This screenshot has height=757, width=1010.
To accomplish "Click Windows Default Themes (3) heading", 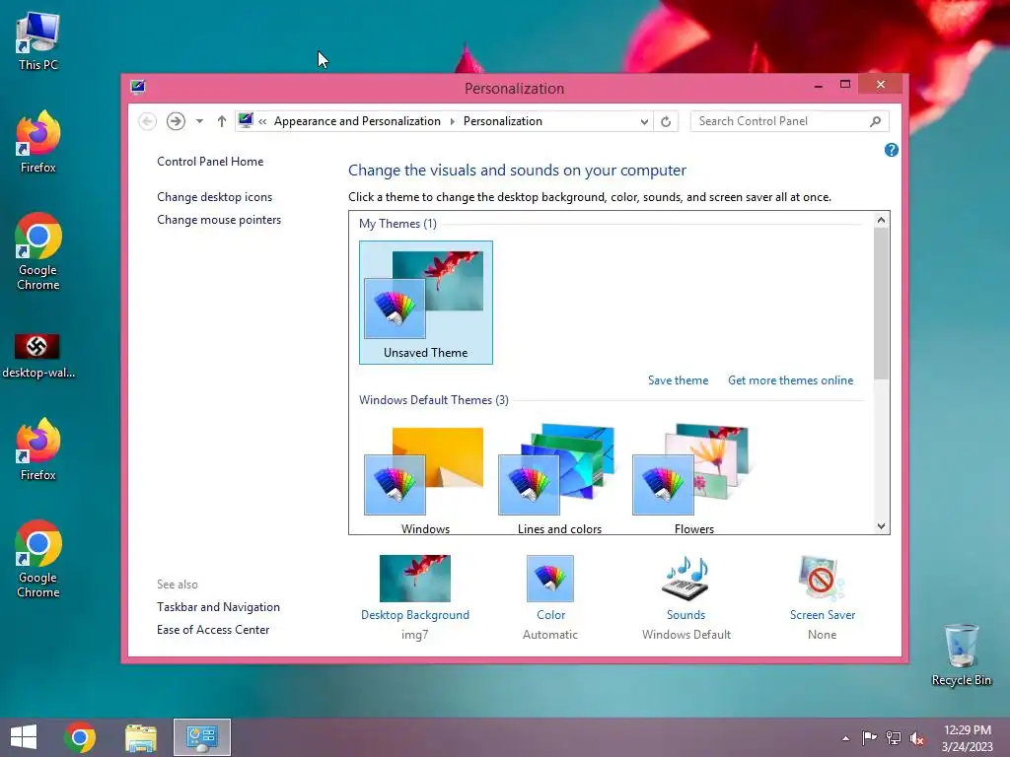I will (x=434, y=400).
